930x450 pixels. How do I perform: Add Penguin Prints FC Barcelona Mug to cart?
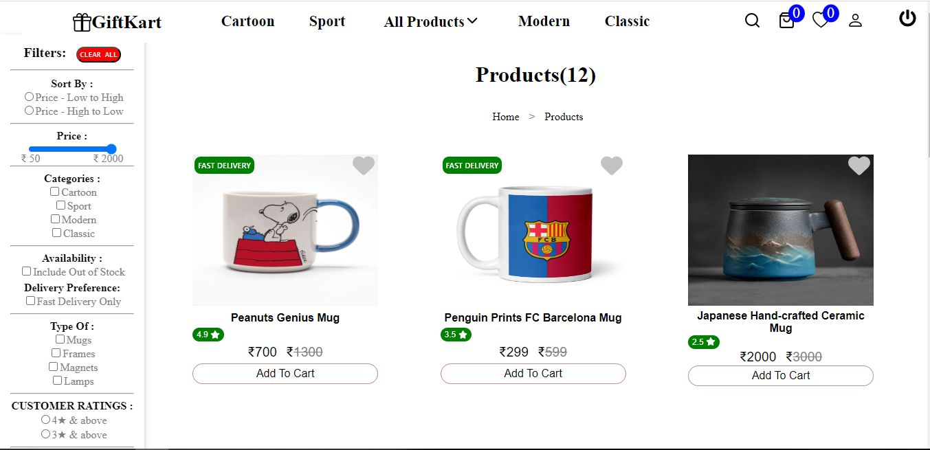point(533,373)
